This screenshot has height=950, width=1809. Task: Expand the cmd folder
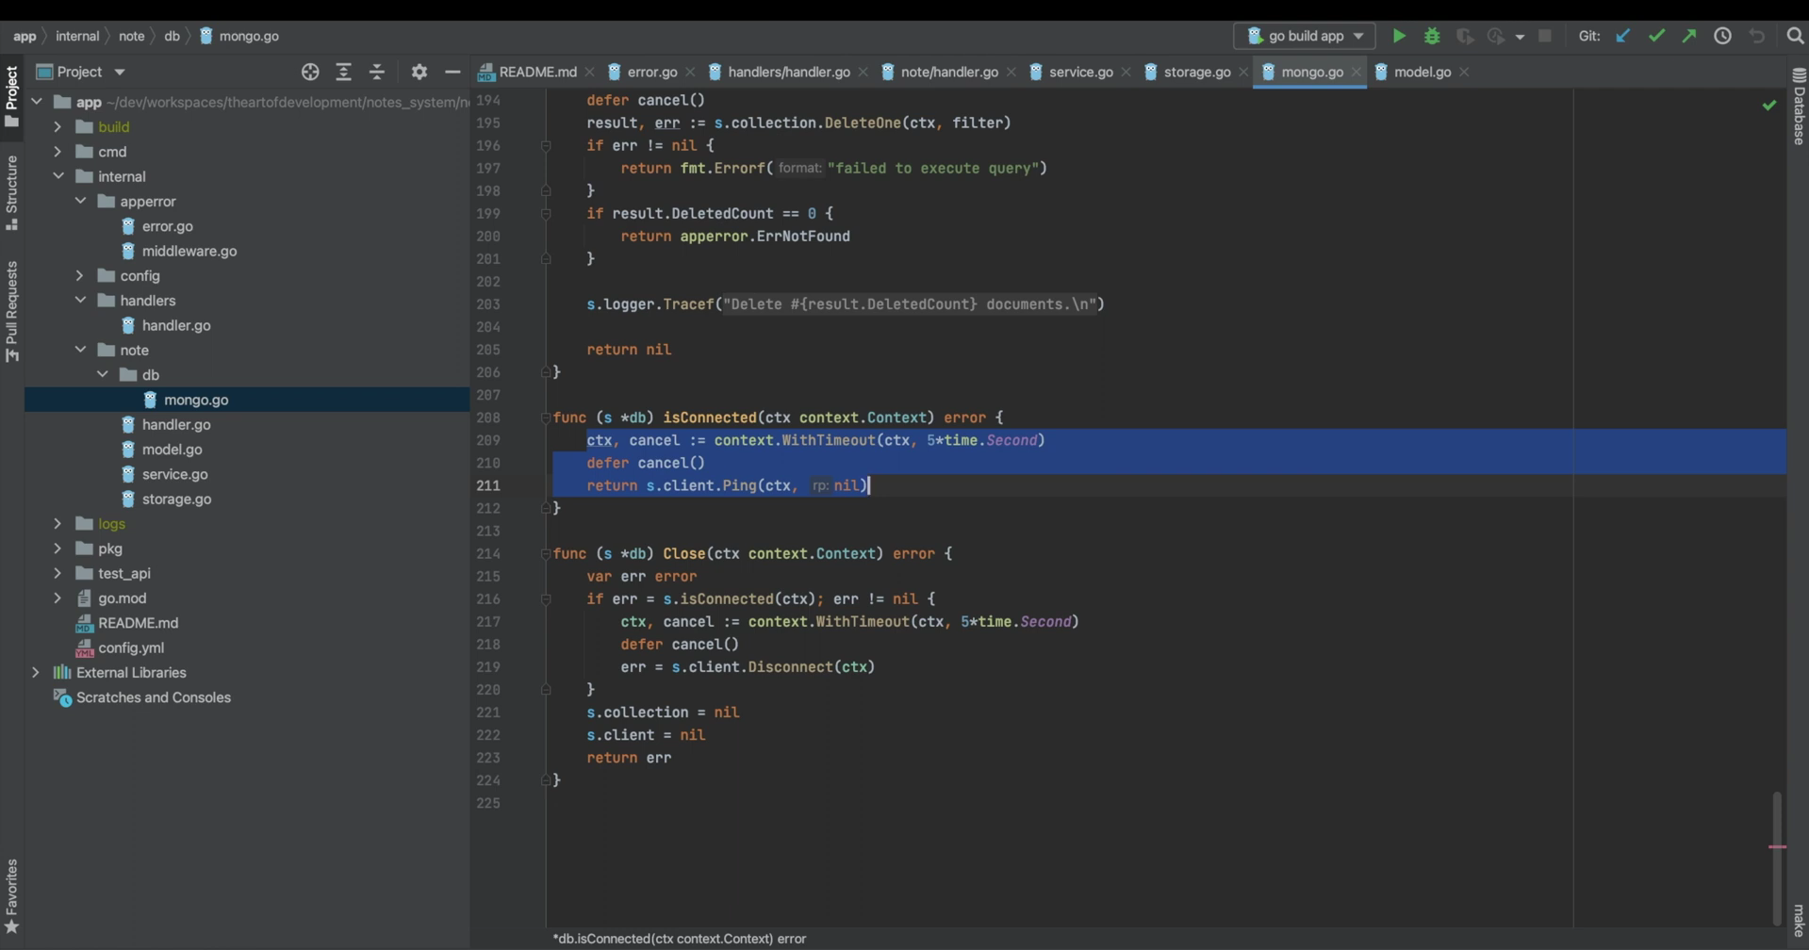click(58, 151)
